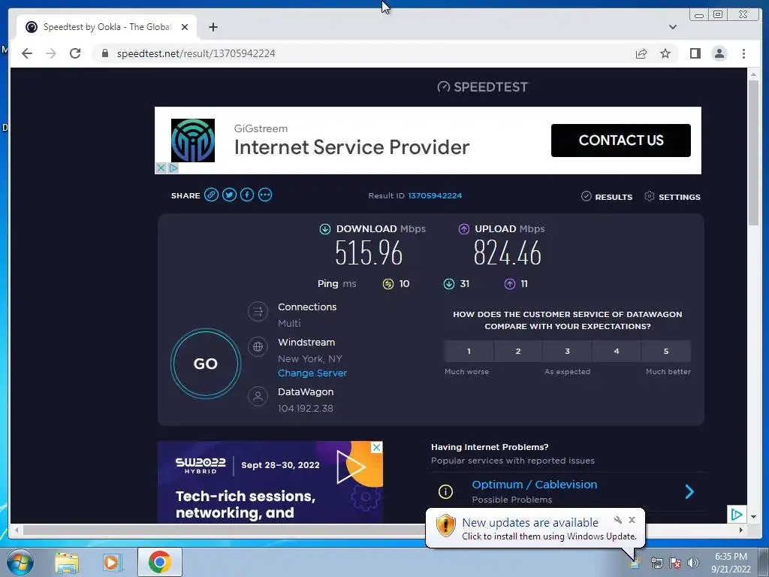Rate DataWagon service 5 Much better
Screen dimensions: 769x577
pyautogui.click(x=666, y=352)
